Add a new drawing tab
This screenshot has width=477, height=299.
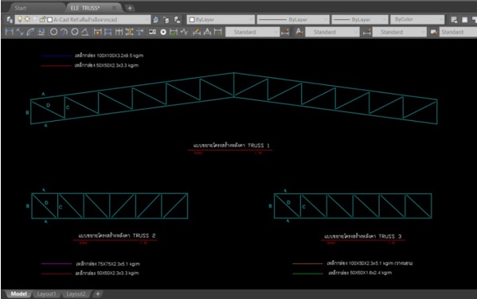pos(130,8)
